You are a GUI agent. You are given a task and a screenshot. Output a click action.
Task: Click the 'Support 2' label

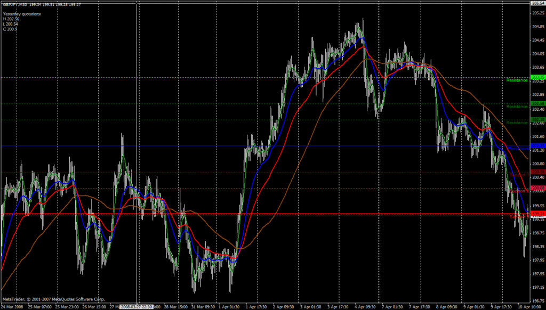click(519, 191)
